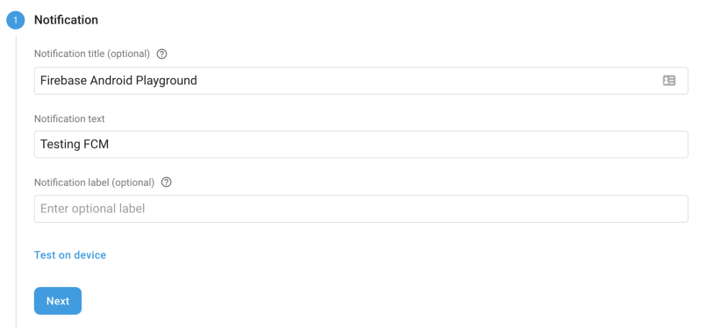Click the "Enter optional label" placeholder text
The height and width of the screenshot is (329, 702).
(x=93, y=209)
